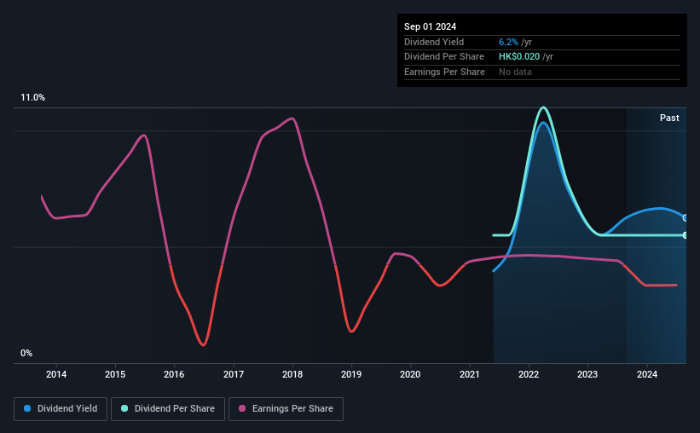700x433 pixels.
Task: Click the 2018 year label
Action: point(292,374)
